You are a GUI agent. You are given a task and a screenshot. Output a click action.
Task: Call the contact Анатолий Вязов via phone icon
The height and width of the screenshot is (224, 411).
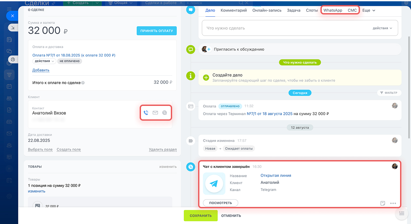tap(146, 113)
